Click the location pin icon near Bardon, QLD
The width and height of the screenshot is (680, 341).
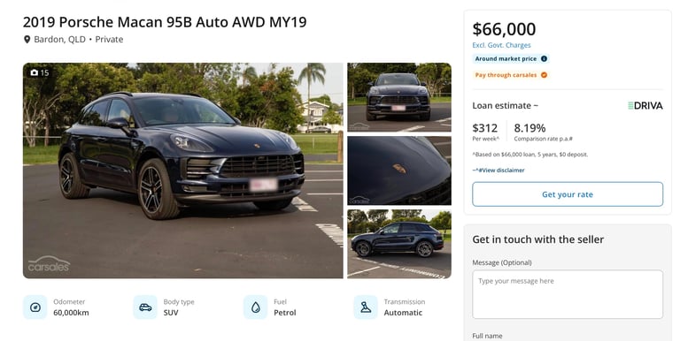pyautogui.click(x=27, y=40)
